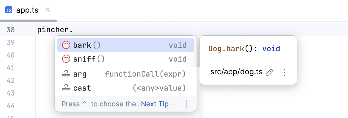
Task: Click line number 38 in the gutter
Action: 10,30
